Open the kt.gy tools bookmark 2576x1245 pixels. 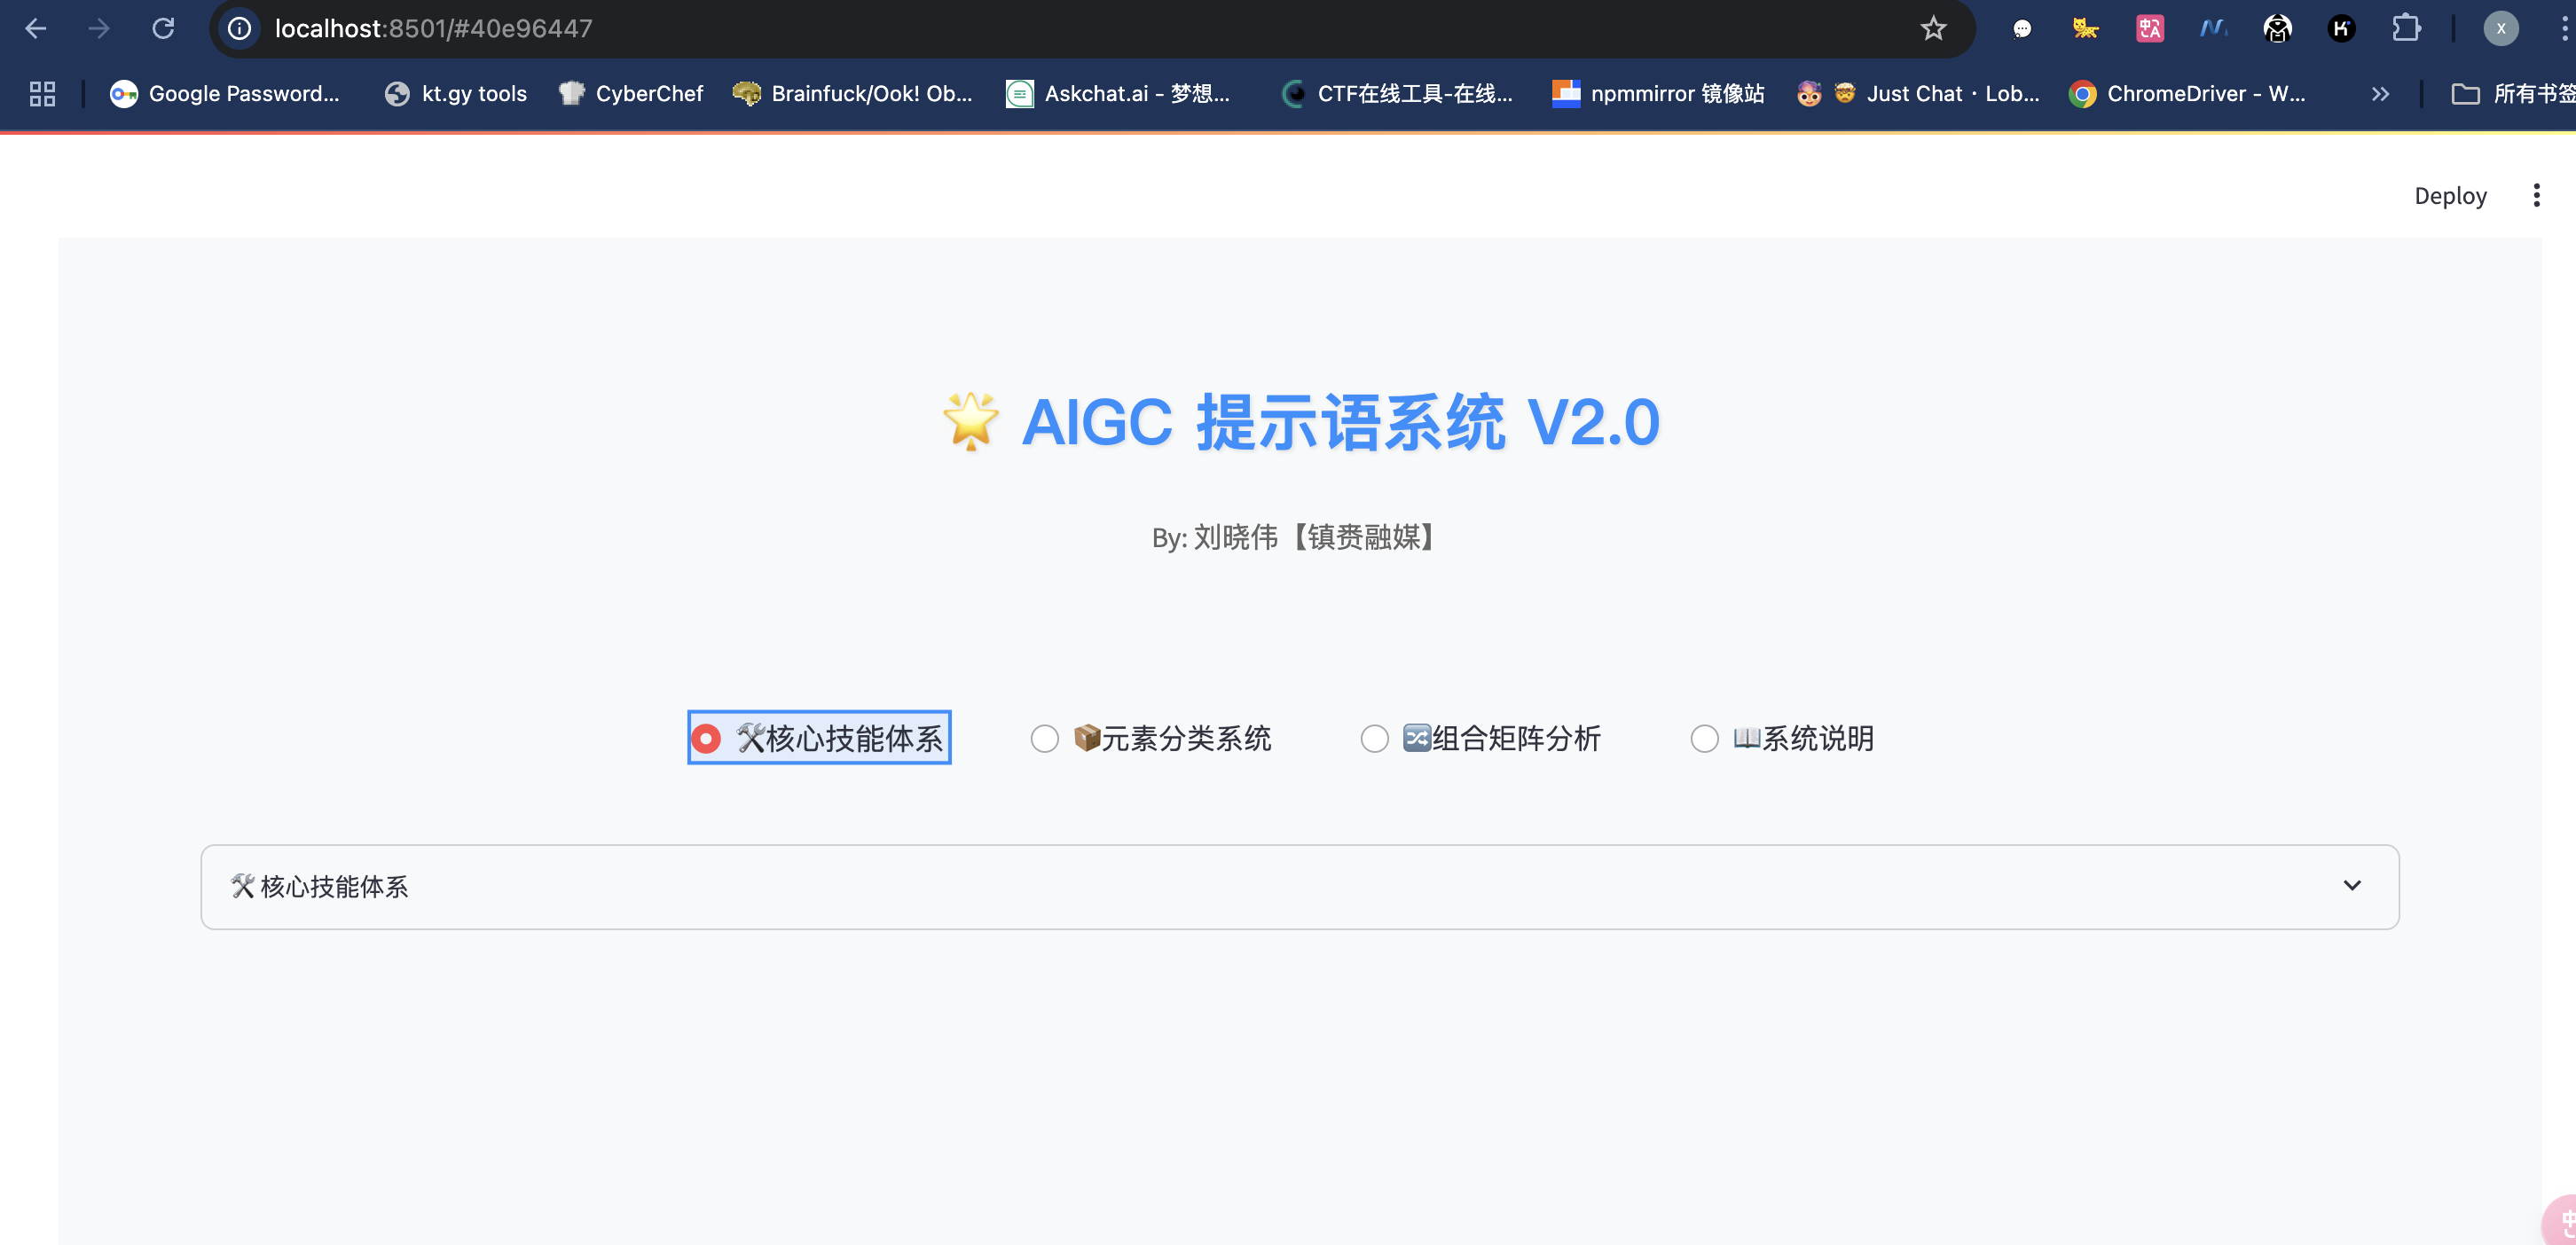coord(456,94)
